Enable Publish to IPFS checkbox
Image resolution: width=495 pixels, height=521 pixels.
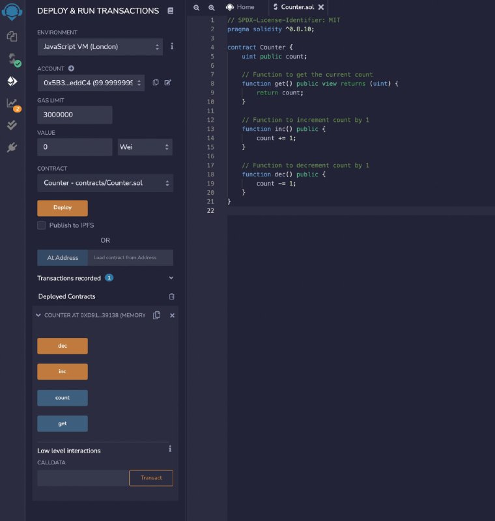(x=42, y=225)
